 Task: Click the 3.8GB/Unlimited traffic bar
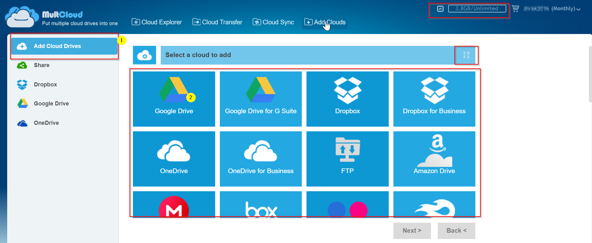click(477, 9)
